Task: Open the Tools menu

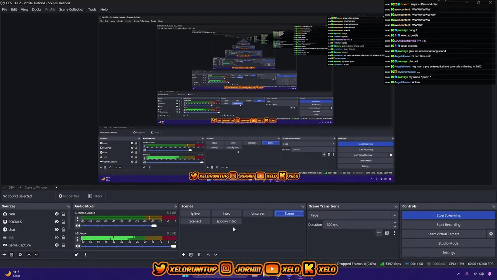Action: click(x=92, y=9)
